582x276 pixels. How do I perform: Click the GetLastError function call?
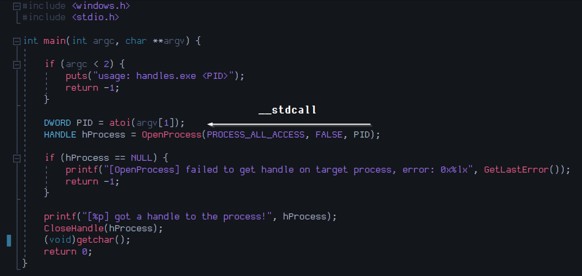click(516, 170)
